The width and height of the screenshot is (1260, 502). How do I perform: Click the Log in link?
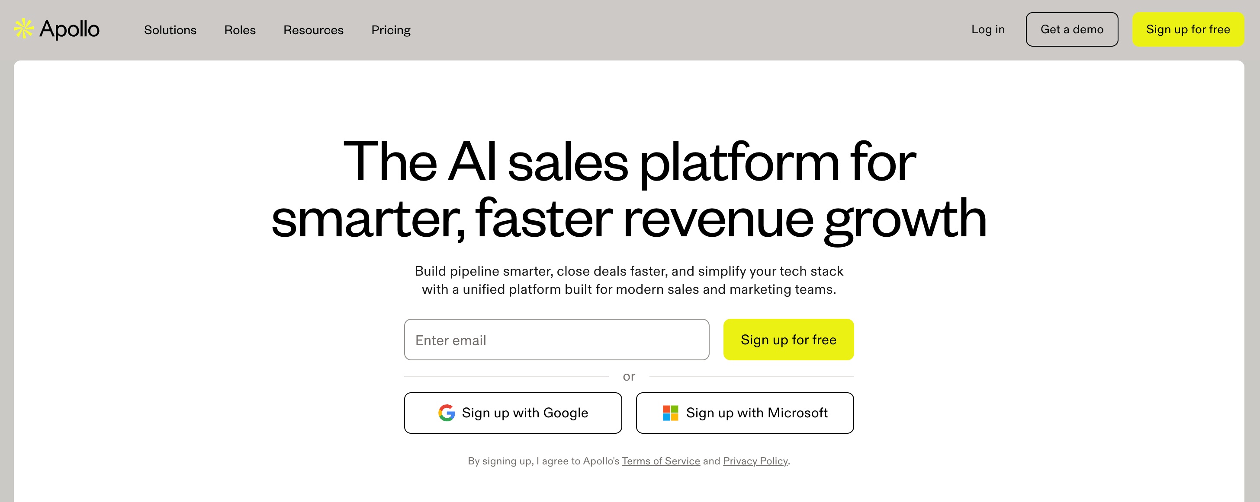point(988,29)
